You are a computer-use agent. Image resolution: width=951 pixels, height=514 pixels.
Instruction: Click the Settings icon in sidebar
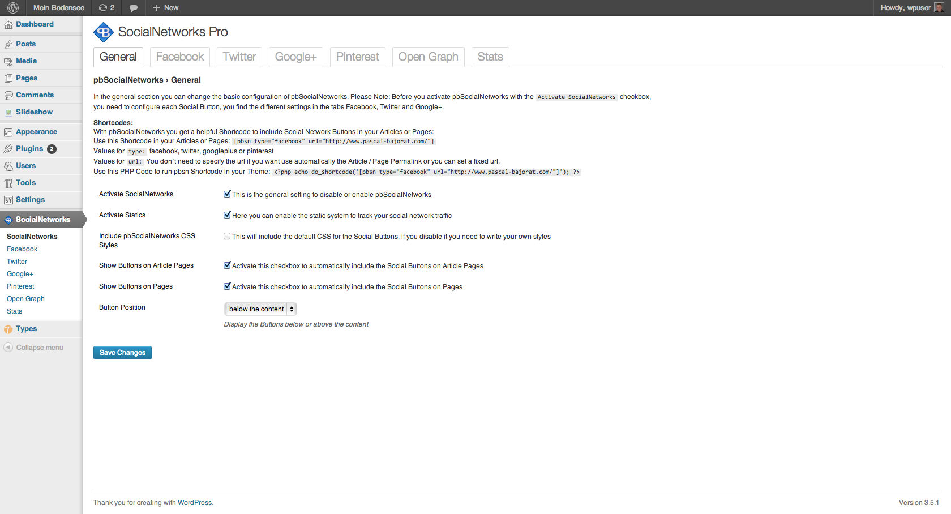pos(8,200)
